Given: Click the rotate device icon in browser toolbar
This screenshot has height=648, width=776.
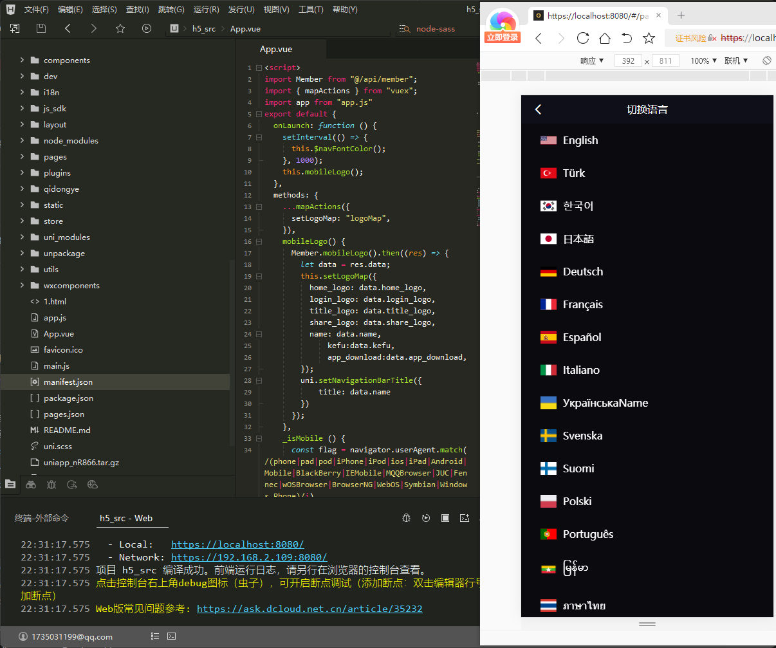Looking at the screenshot, I should coord(766,60).
